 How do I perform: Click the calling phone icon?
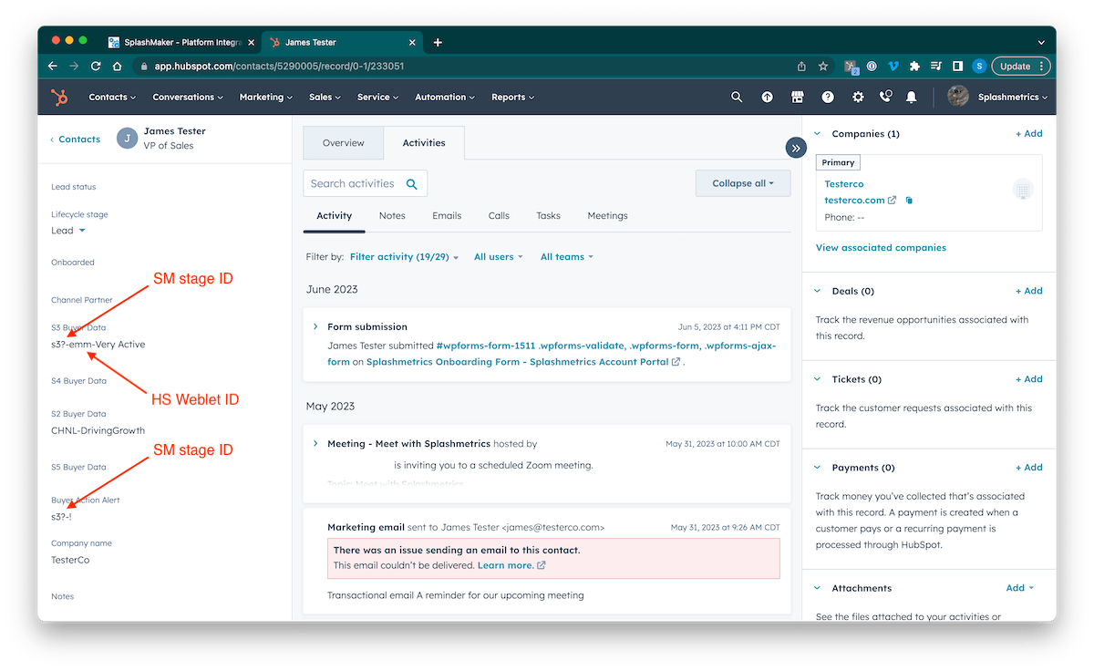tap(885, 97)
